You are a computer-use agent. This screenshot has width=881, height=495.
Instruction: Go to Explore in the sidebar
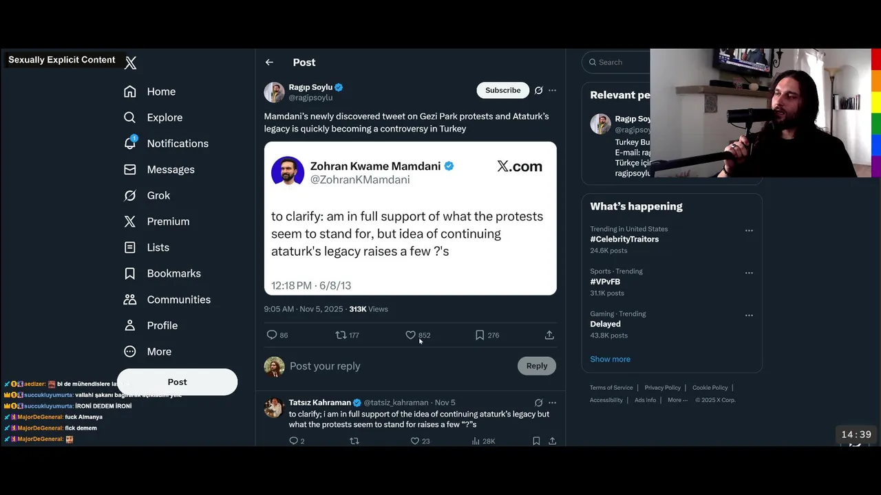pos(130,118)
